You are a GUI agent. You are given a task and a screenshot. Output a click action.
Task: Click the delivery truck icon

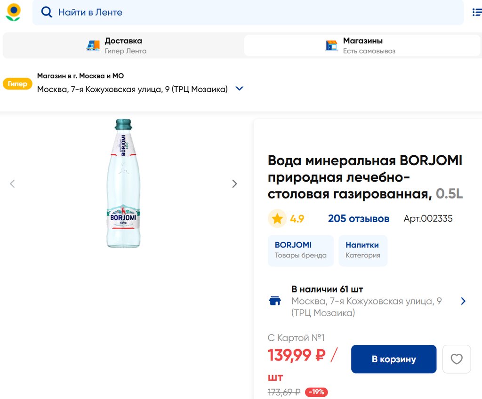(x=93, y=45)
